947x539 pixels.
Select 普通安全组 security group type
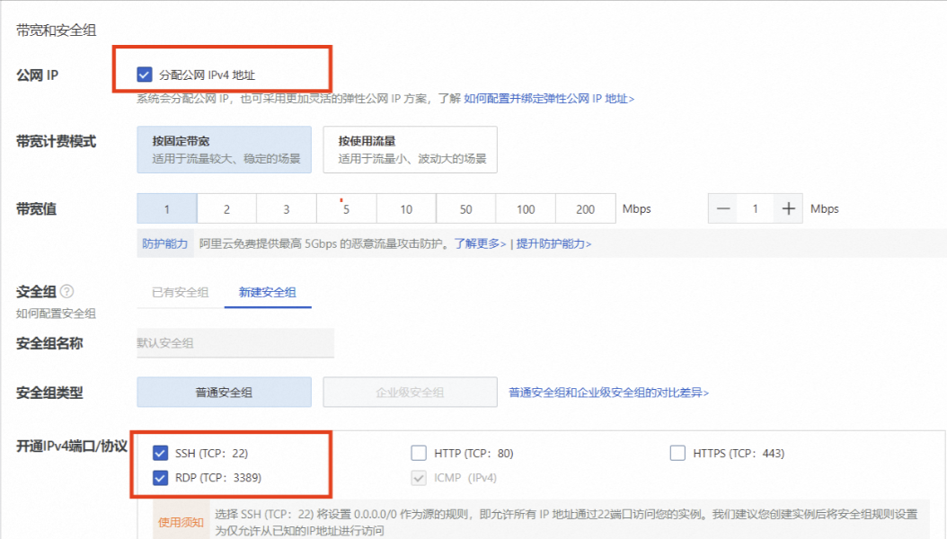(224, 393)
